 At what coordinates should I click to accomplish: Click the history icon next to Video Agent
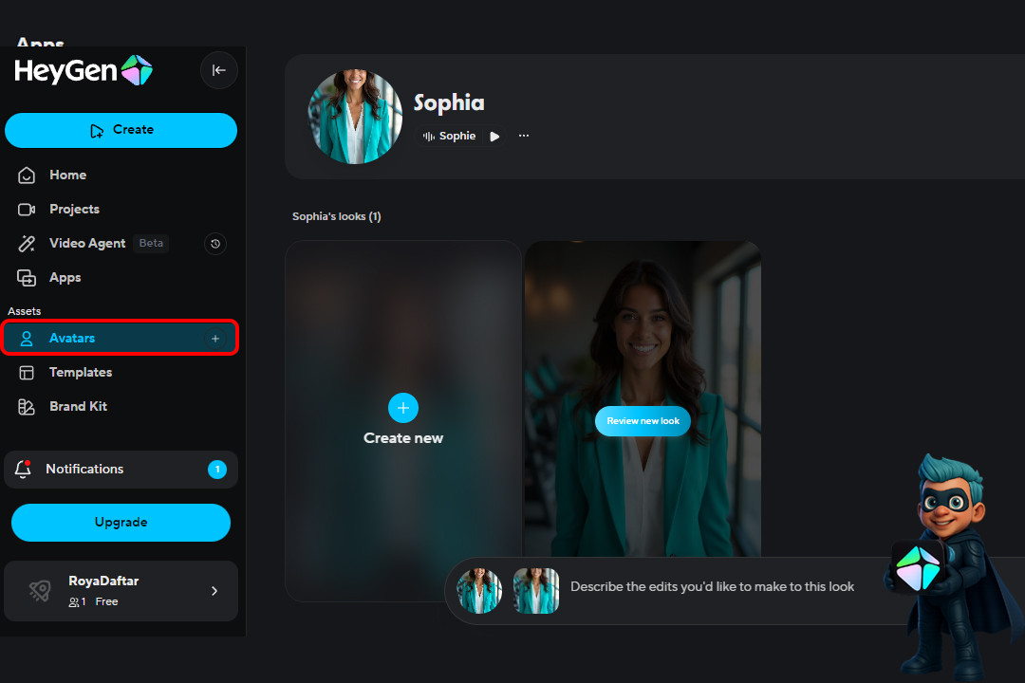[214, 244]
